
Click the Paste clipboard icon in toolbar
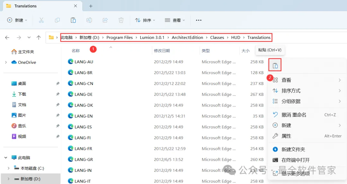pos(73,20)
